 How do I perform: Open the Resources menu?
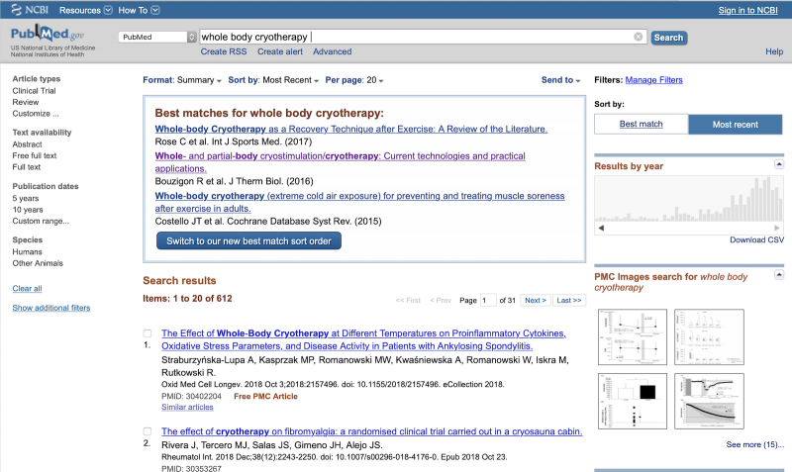[x=83, y=10]
